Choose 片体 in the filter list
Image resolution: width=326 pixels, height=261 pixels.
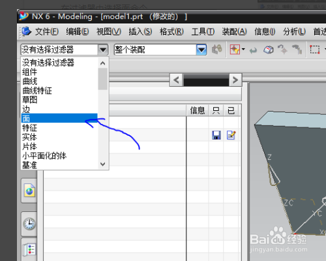pyautogui.click(x=59, y=146)
